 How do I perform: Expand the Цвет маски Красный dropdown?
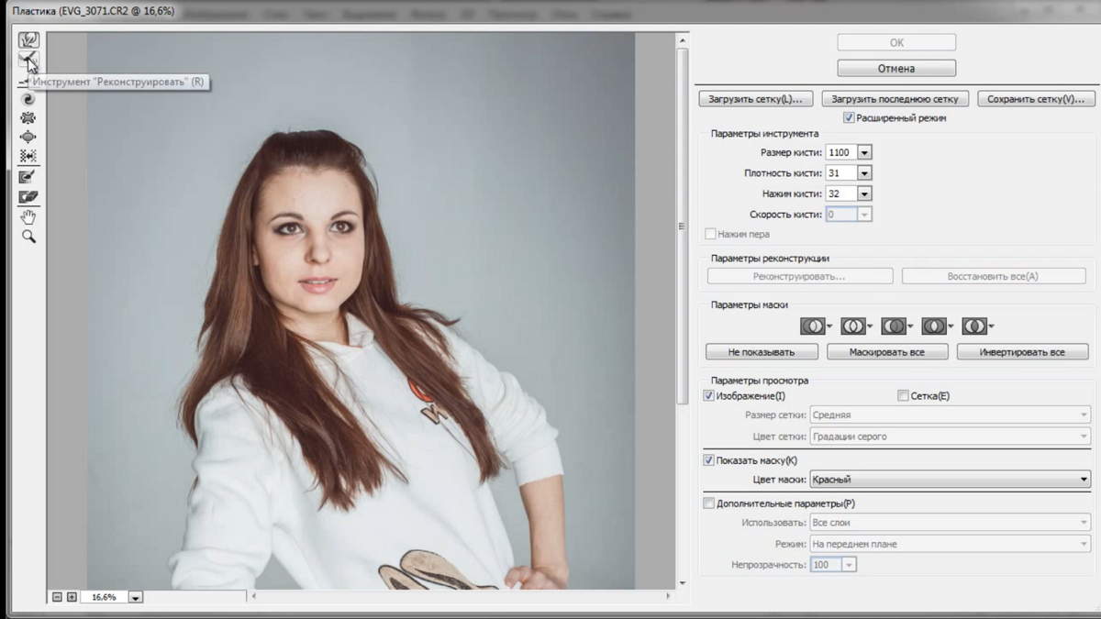point(1083,480)
